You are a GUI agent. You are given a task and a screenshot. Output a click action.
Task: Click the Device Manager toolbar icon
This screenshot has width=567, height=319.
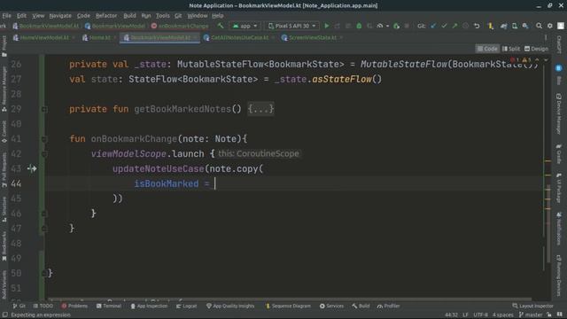(x=515, y=26)
